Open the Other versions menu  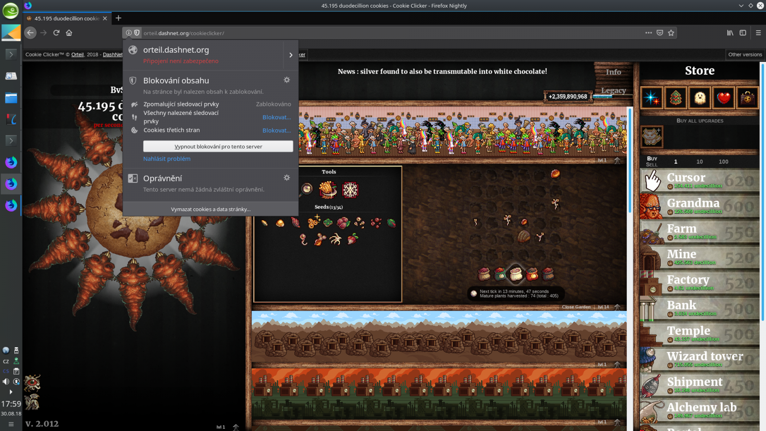[745, 55]
